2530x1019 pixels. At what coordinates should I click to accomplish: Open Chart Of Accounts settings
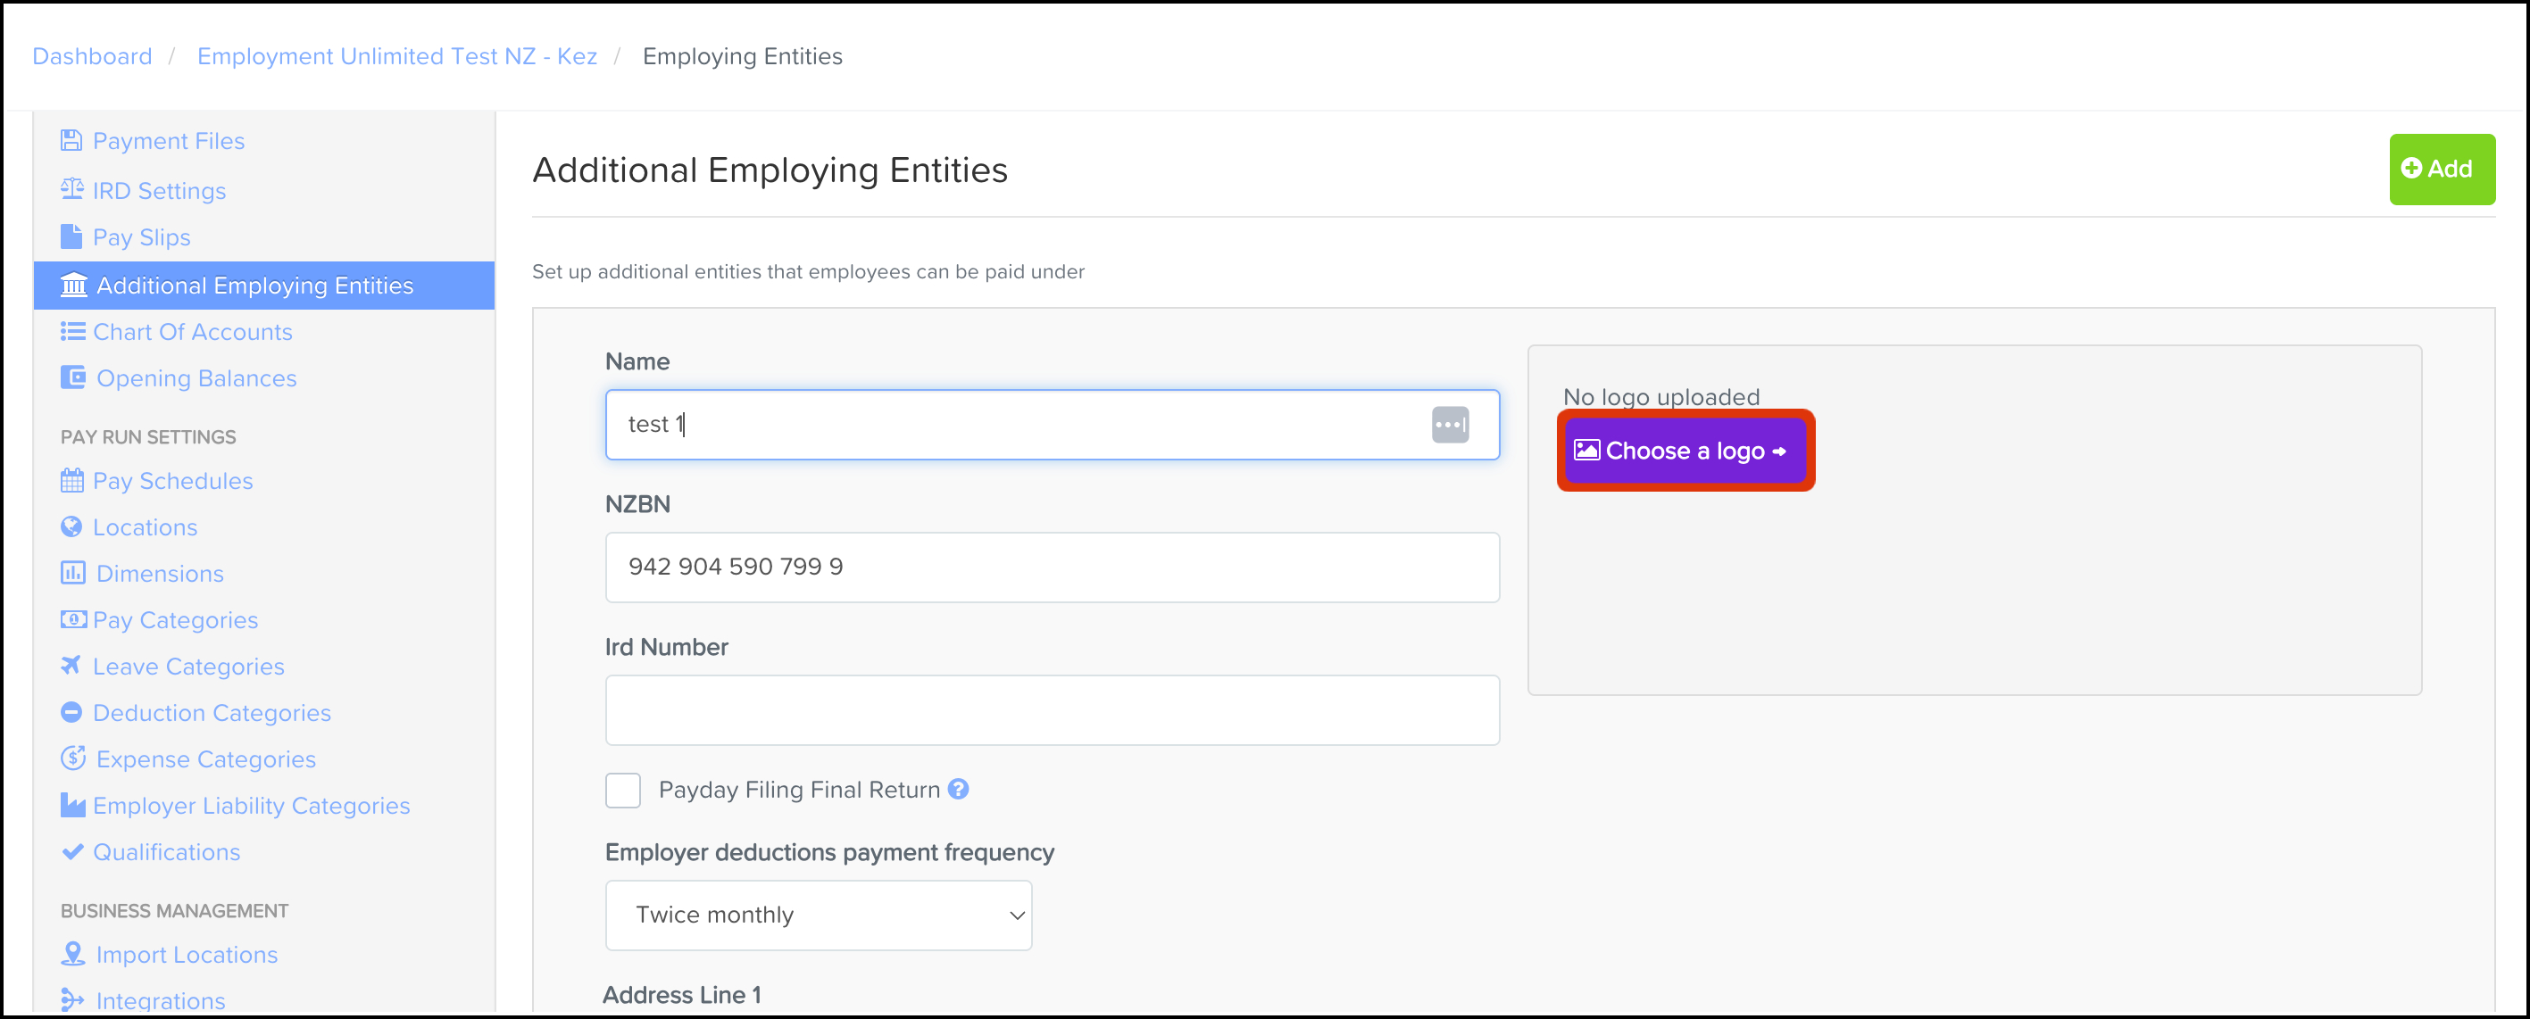coord(193,332)
